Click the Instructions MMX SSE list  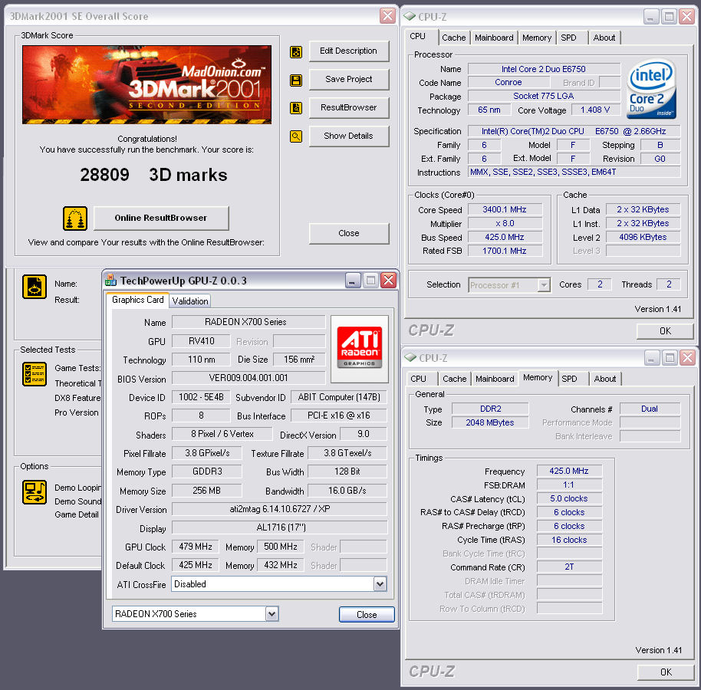click(574, 172)
